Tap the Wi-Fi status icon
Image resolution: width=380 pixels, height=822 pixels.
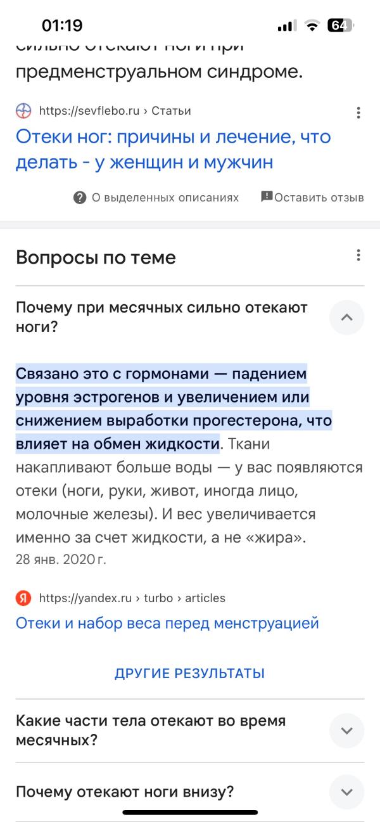312,25
